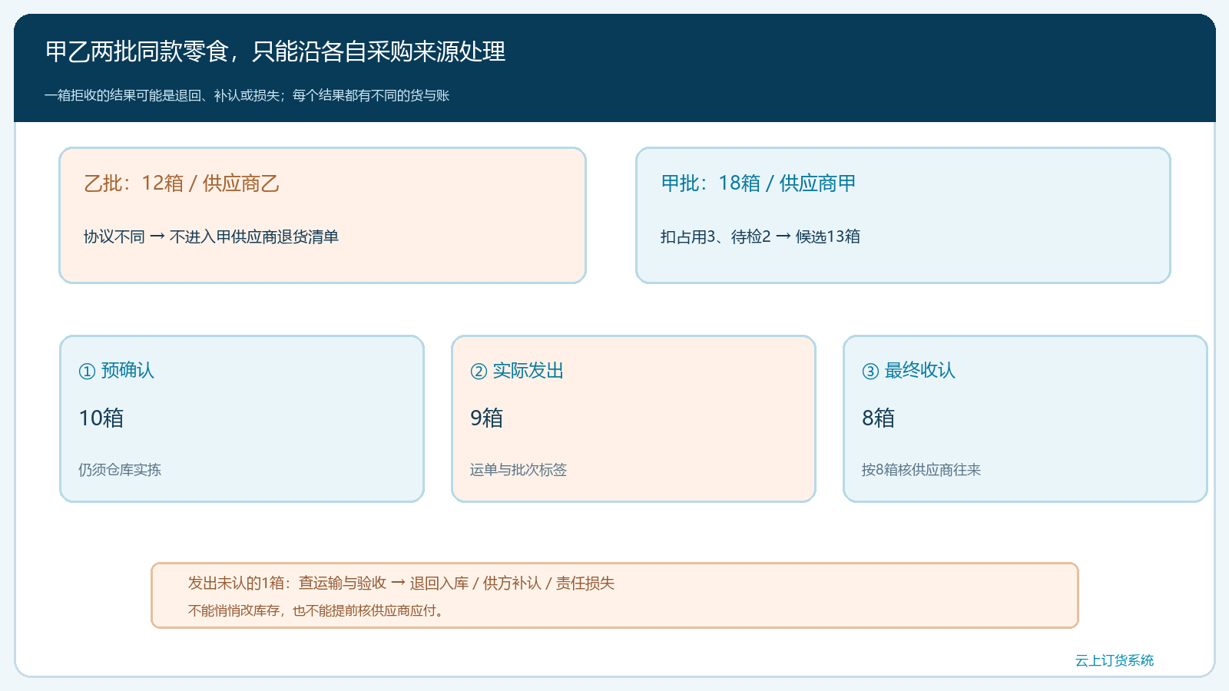Click the 运单与批次标签 note
This screenshot has width=1229, height=691.
point(518,470)
